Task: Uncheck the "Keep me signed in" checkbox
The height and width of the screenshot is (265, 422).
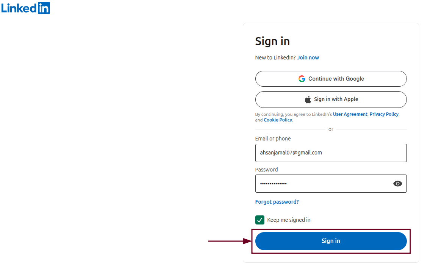Action: (259, 220)
